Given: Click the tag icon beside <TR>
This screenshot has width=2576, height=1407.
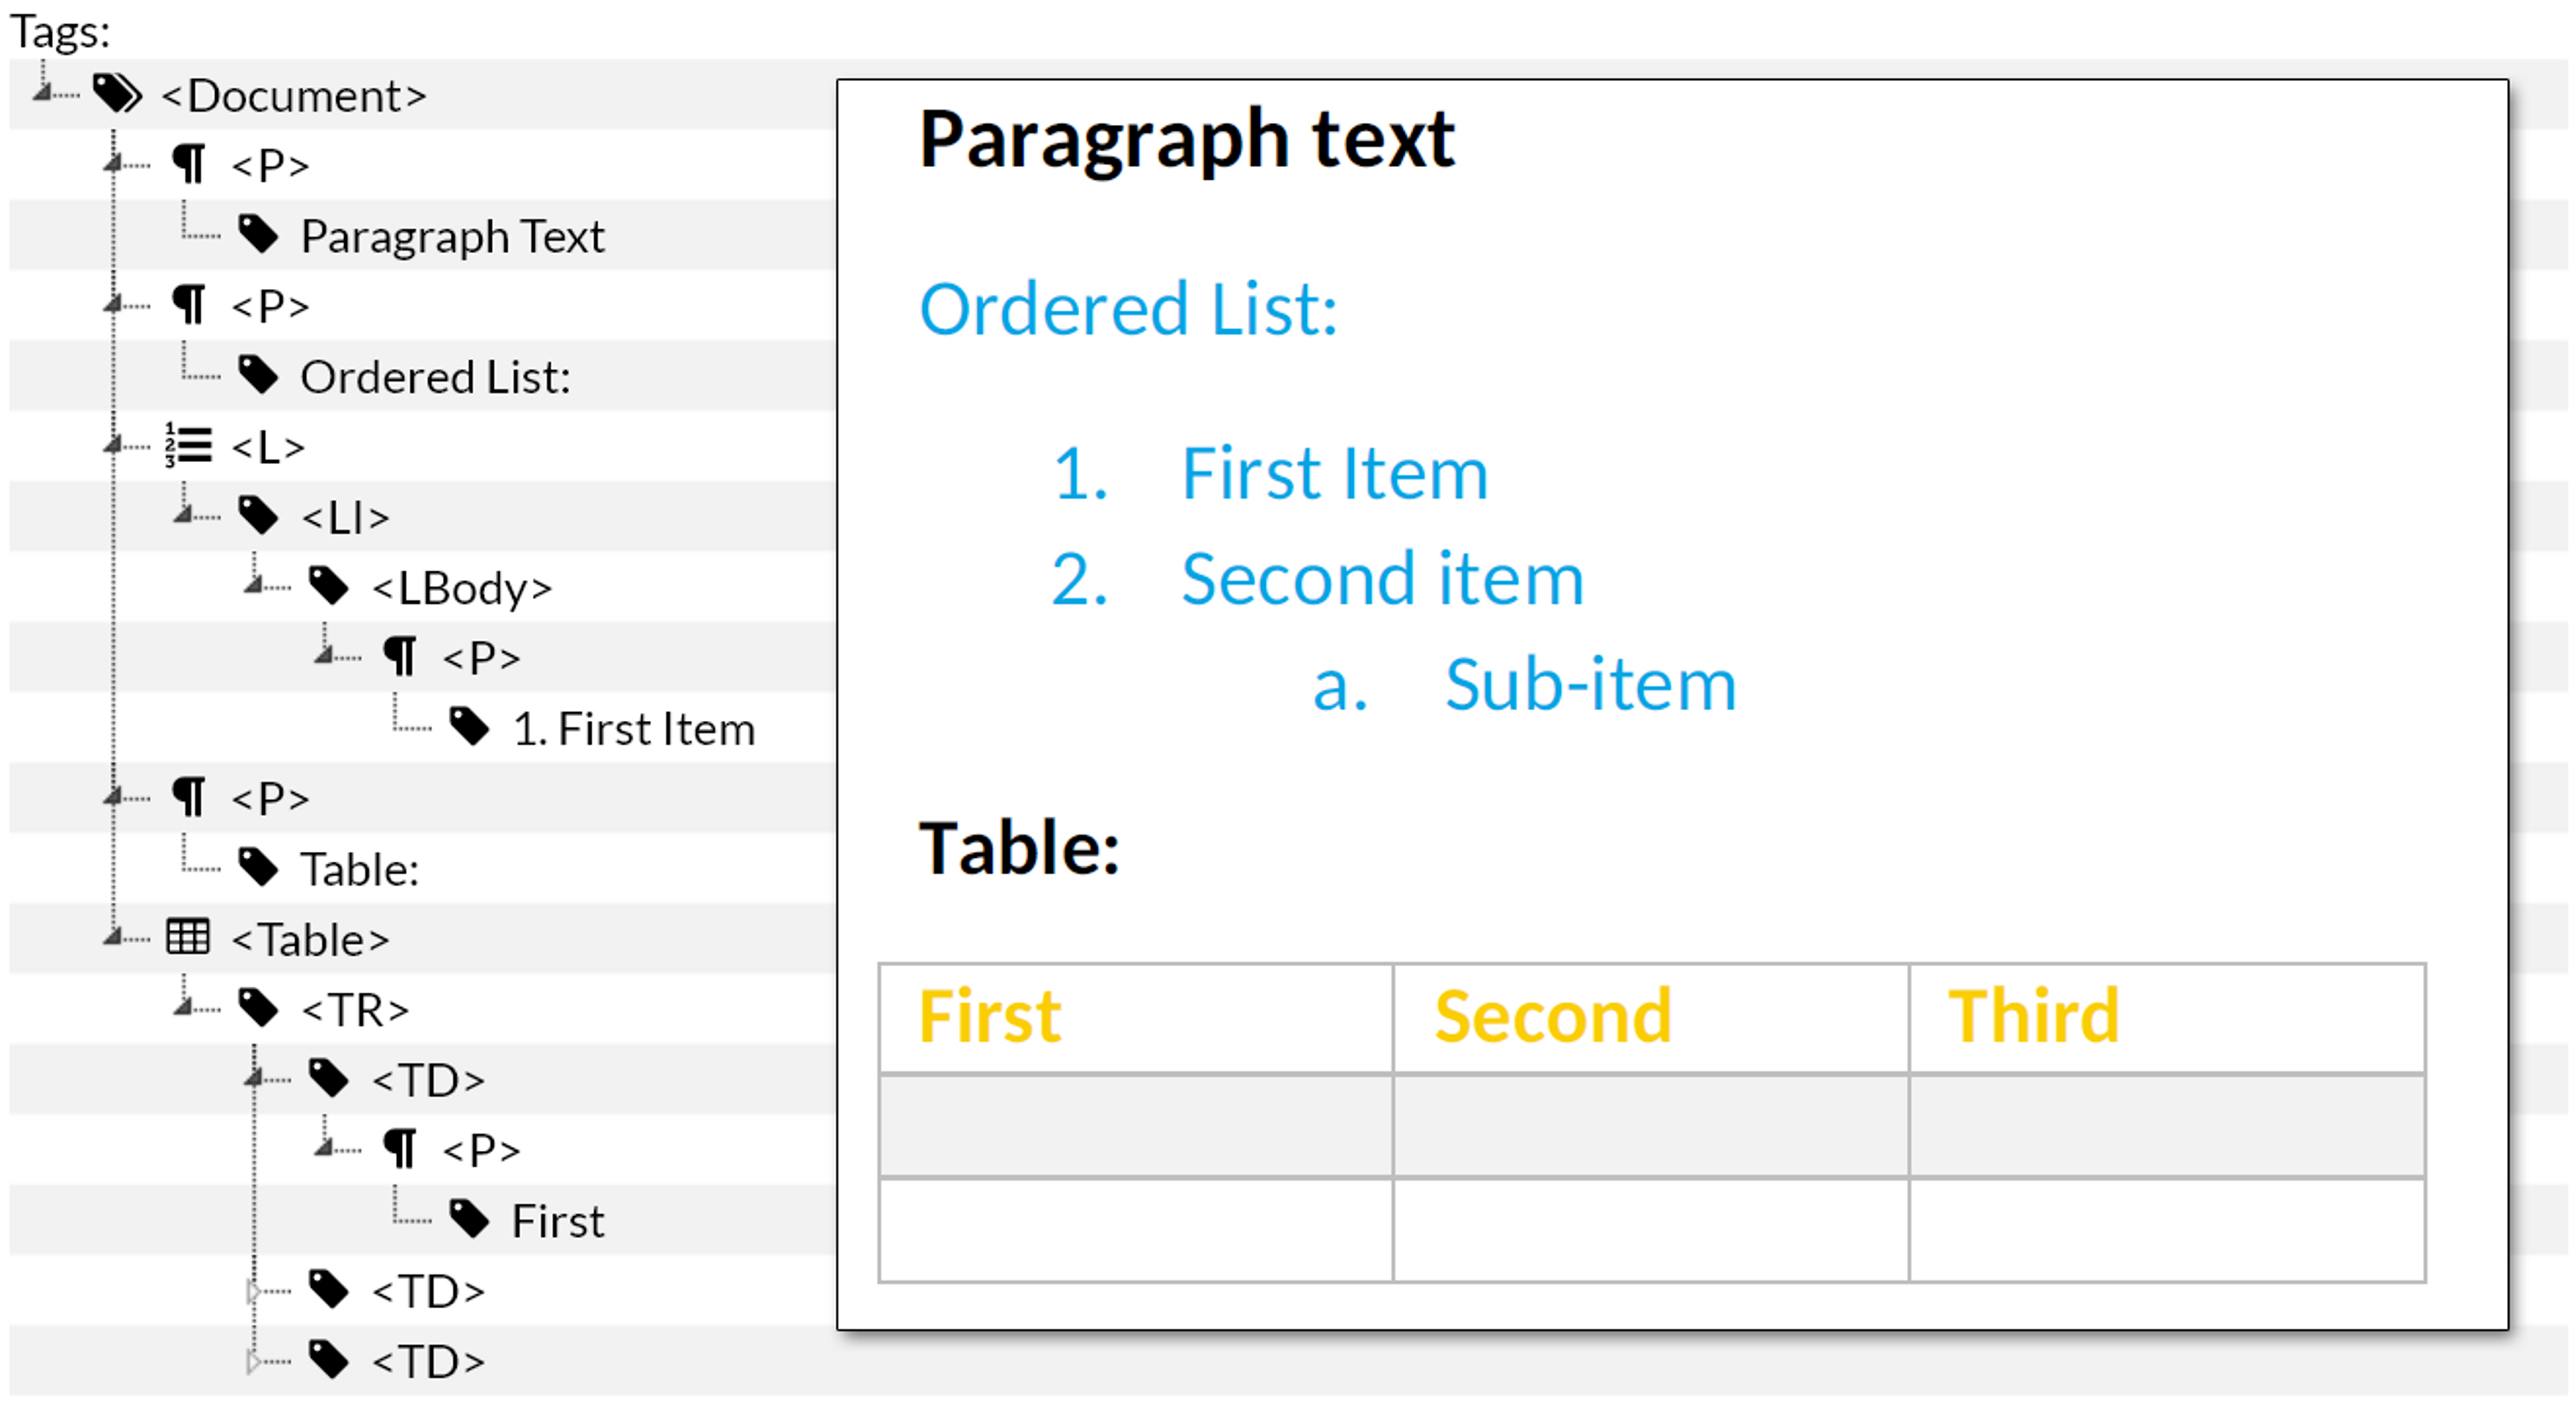Looking at the screenshot, I should coord(259,1008).
